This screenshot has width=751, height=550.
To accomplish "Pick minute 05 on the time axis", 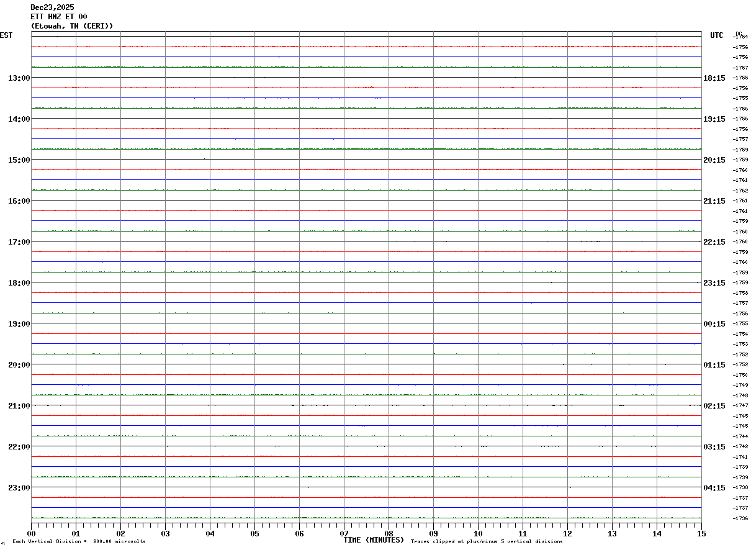I will pyautogui.click(x=255, y=533).
